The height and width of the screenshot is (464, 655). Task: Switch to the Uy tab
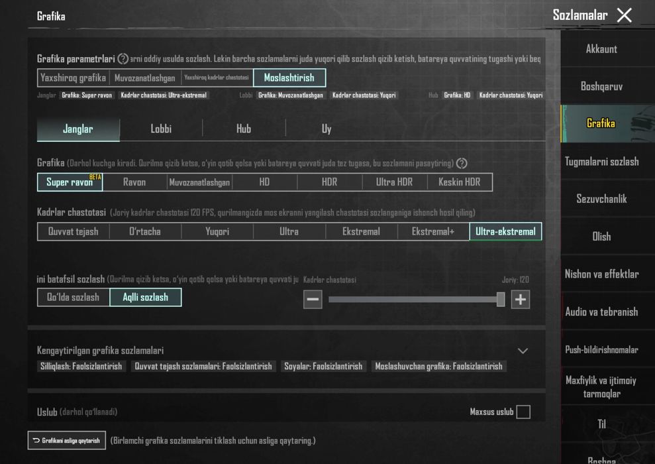[327, 129]
